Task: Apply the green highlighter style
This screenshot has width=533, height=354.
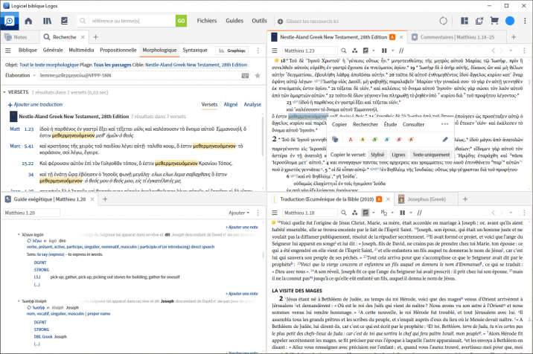Action: 374,139
